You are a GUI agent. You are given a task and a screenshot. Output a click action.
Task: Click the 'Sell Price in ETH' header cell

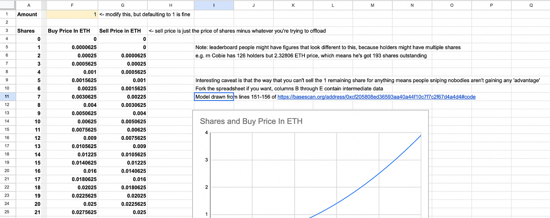[123, 31]
